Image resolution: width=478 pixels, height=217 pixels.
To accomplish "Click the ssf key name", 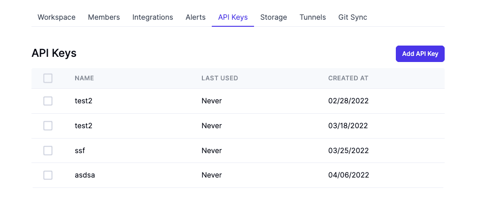I will [80, 151].
